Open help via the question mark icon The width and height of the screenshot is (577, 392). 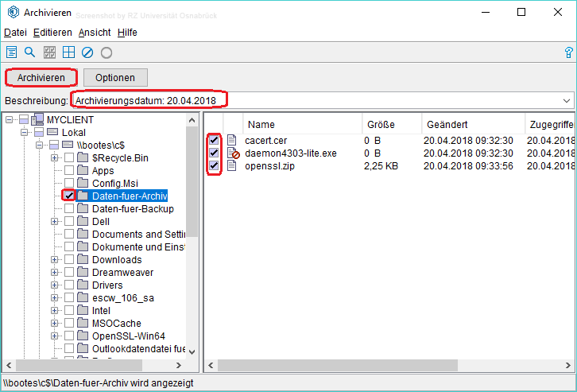(x=567, y=52)
